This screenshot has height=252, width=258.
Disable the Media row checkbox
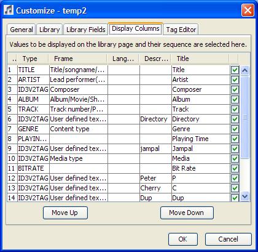coord(235,159)
